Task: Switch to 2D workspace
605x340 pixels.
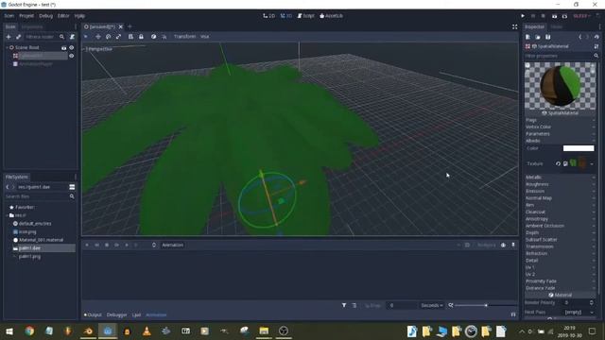Action: 268,16
